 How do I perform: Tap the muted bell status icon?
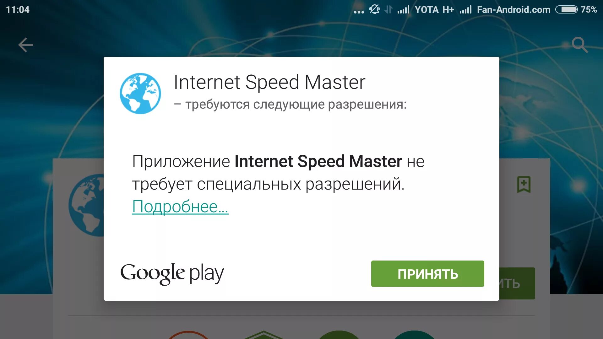(375, 9)
